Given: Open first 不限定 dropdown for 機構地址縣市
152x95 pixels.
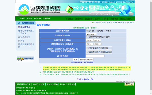Looking at the screenshot, I should (89, 40).
